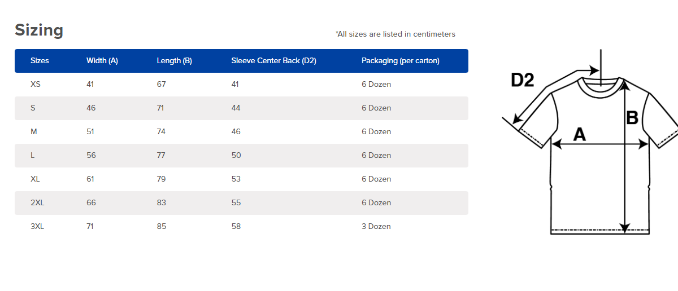Select the Width (A) column header
678x291 pixels.
click(x=102, y=61)
